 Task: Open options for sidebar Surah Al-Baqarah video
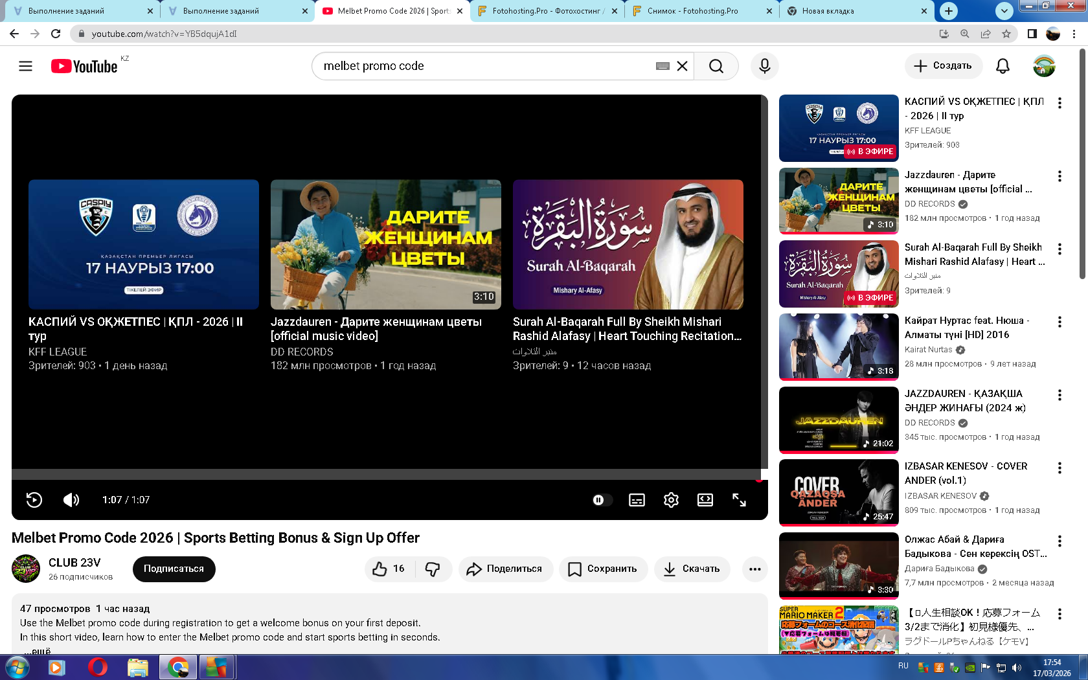(x=1060, y=249)
